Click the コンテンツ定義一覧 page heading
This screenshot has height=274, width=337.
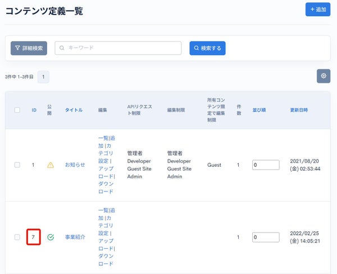[44, 11]
